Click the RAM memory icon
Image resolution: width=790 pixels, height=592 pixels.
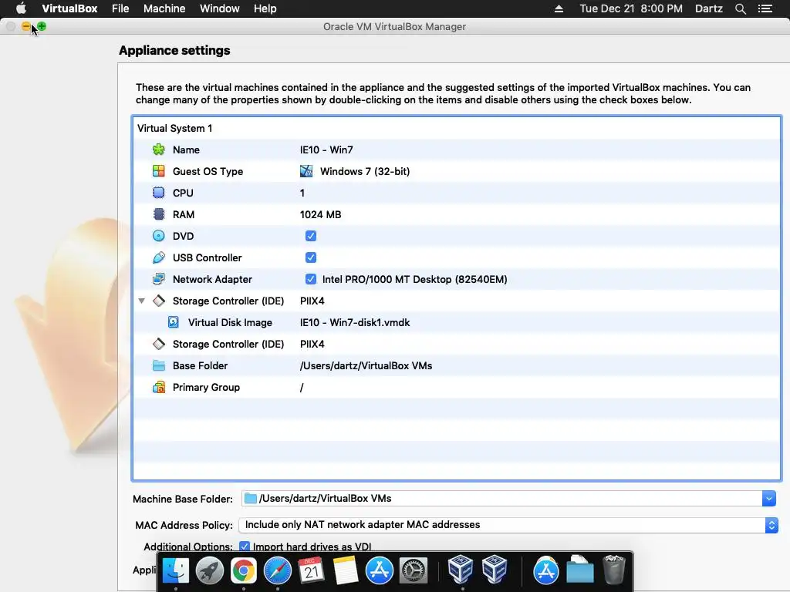159,214
